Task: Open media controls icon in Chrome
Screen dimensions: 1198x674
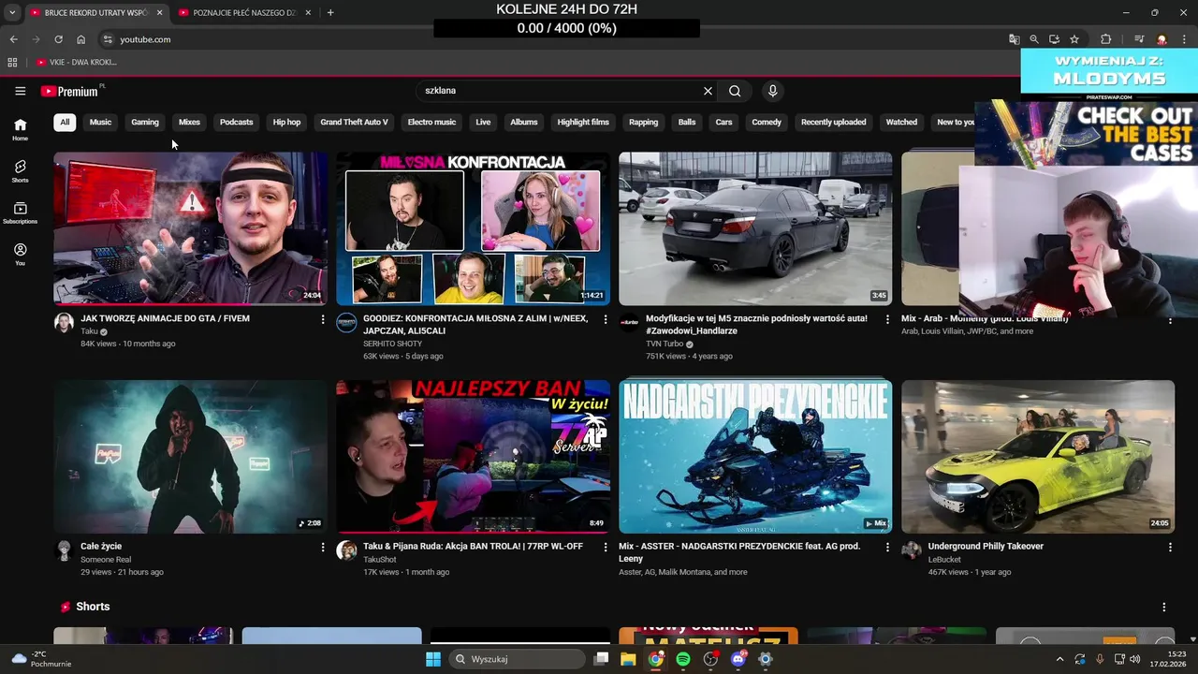Action: coord(1139,39)
